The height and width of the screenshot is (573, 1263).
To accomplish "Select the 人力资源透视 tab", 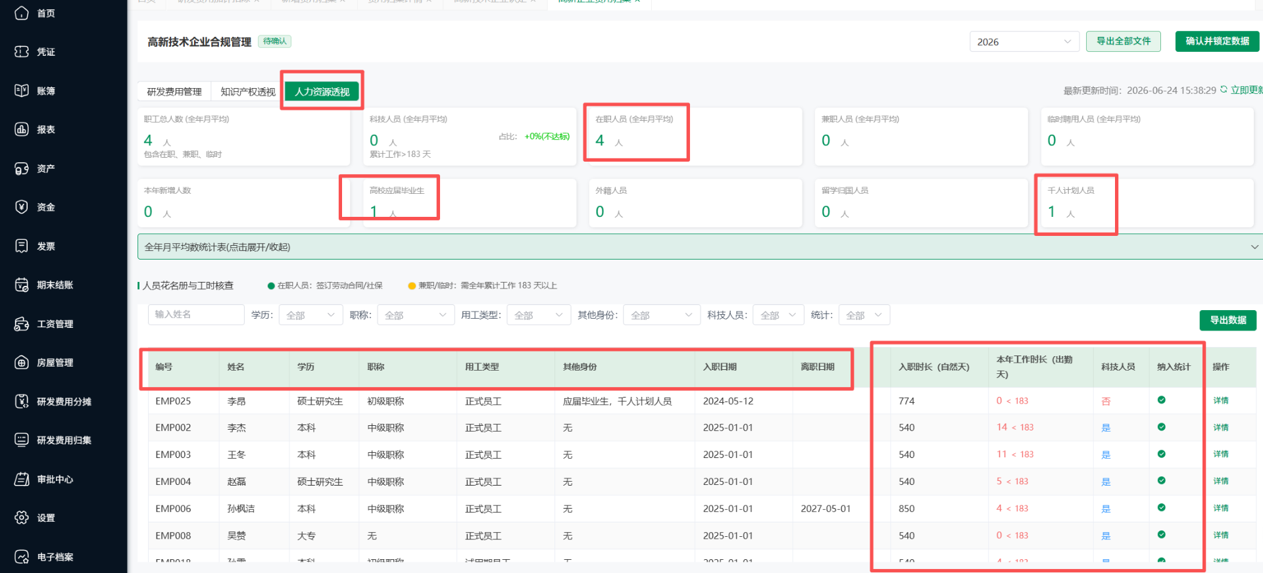I will click(x=322, y=92).
